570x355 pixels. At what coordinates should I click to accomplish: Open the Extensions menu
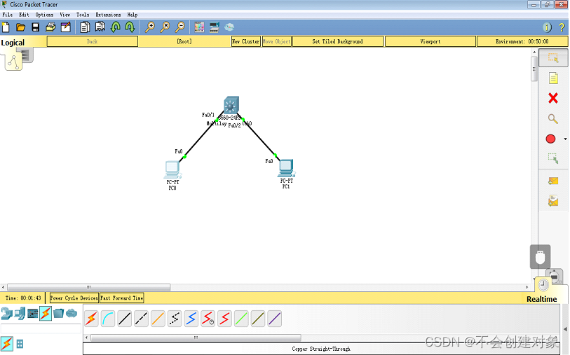[108, 15]
